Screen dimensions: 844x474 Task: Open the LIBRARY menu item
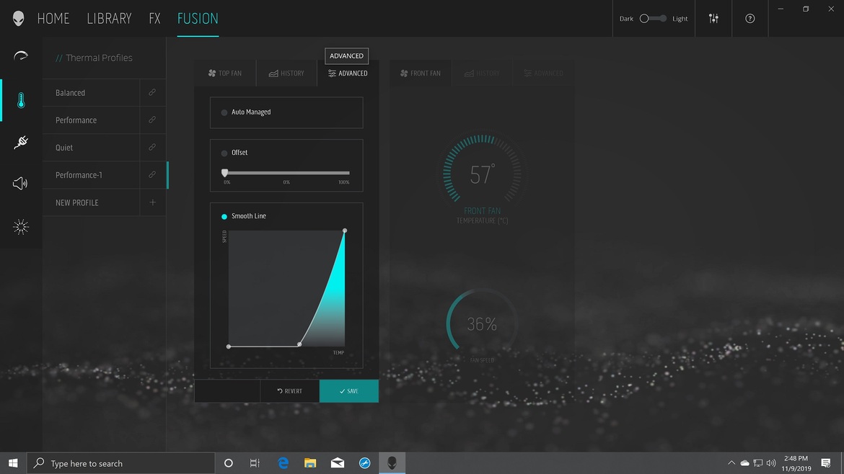109,19
